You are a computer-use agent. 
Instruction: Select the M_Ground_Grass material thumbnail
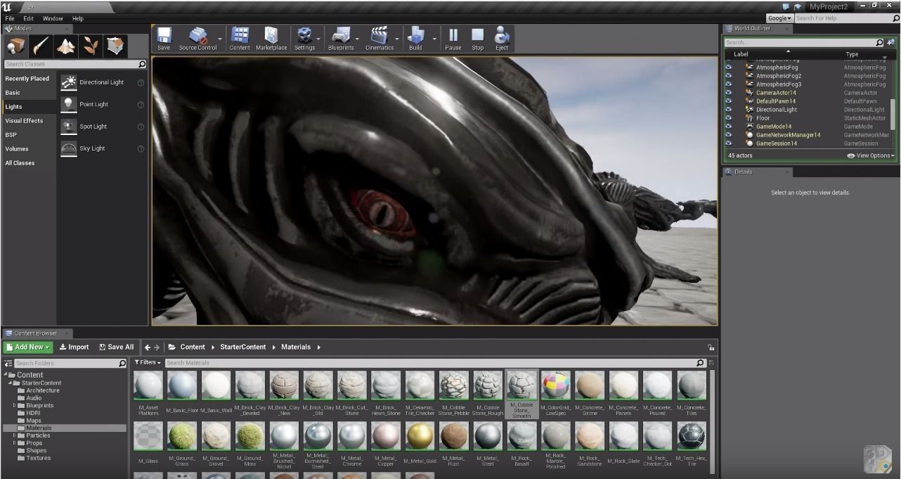[x=182, y=437]
